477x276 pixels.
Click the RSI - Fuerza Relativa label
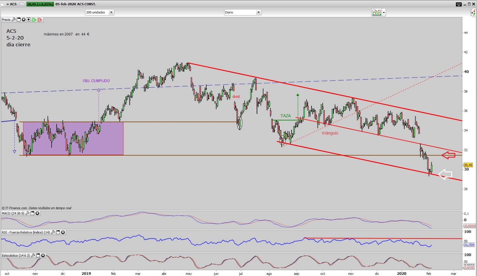26,232
